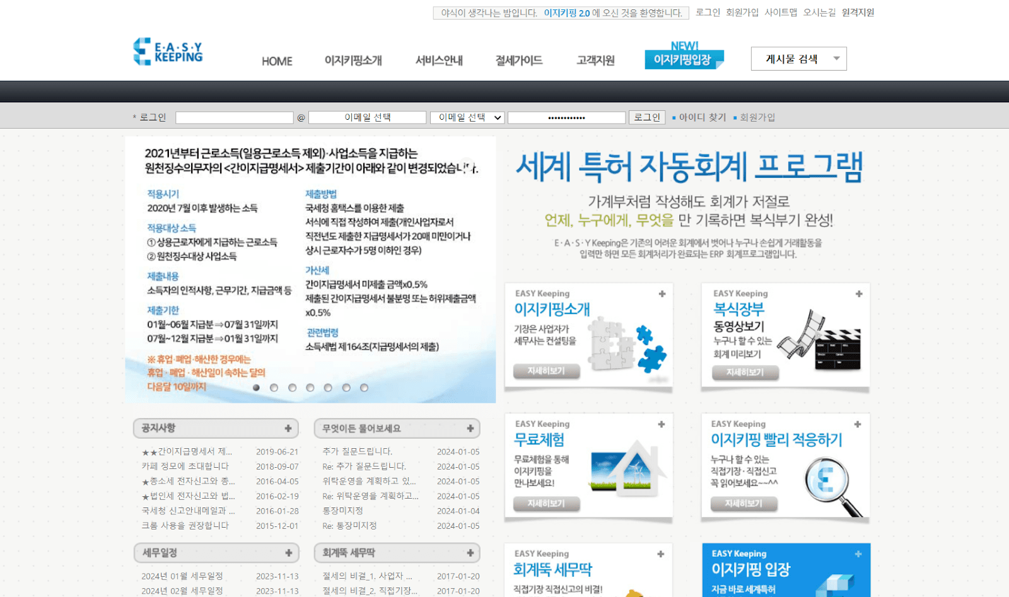The width and height of the screenshot is (1009, 597).
Task: Click magnifier image in 빨리 적응하기 card
Action: [x=834, y=486]
